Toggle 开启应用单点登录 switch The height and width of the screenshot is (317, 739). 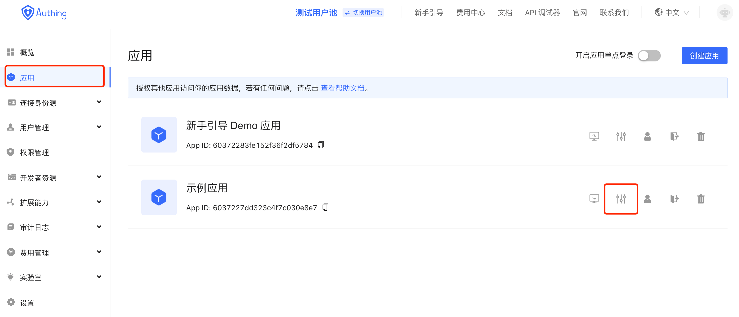click(x=649, y=55)
